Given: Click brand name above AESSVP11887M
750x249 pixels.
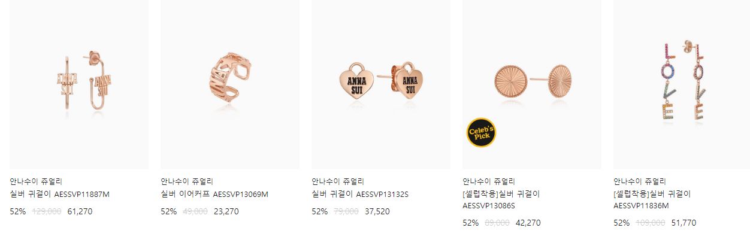Looking at the screenshot, I should pyautogui.click(x=36, y=181).
